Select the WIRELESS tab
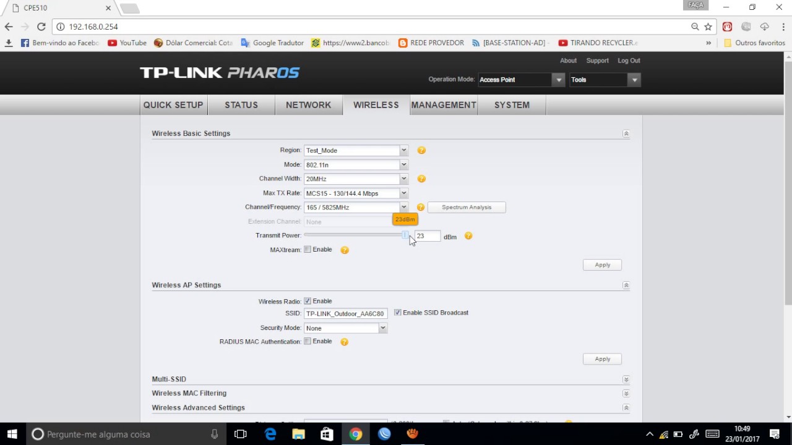The width and height of the screenshot is (792, 445). click(x=376, y=105)
